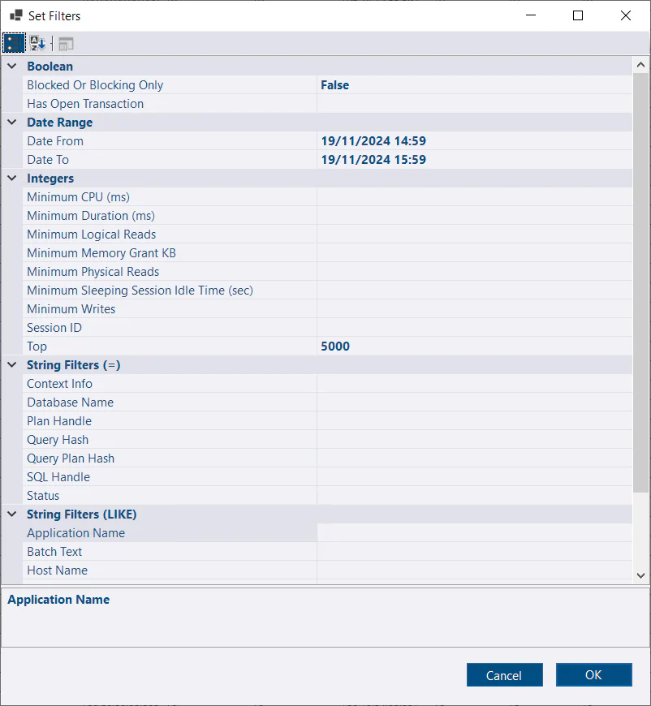Click the scrollbar down arrow

[x=640, y=575]
